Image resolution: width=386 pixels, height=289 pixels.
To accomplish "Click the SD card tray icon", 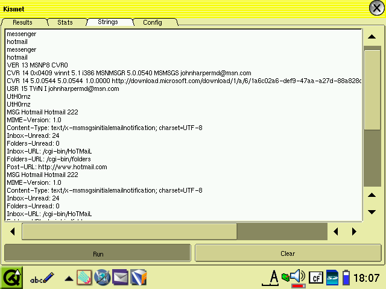I will coord(332,278).
